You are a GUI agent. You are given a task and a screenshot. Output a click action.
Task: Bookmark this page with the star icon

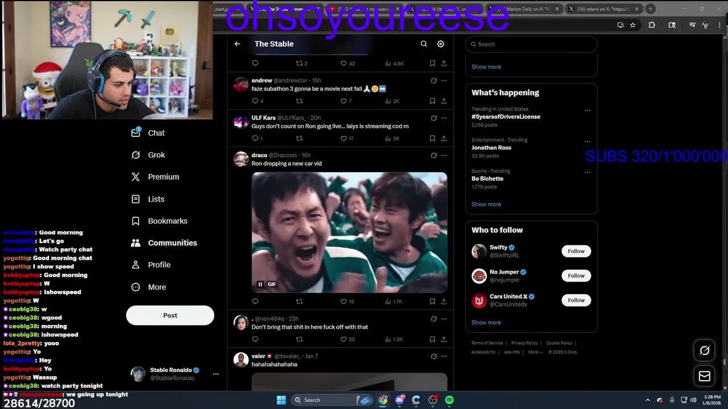632,25
